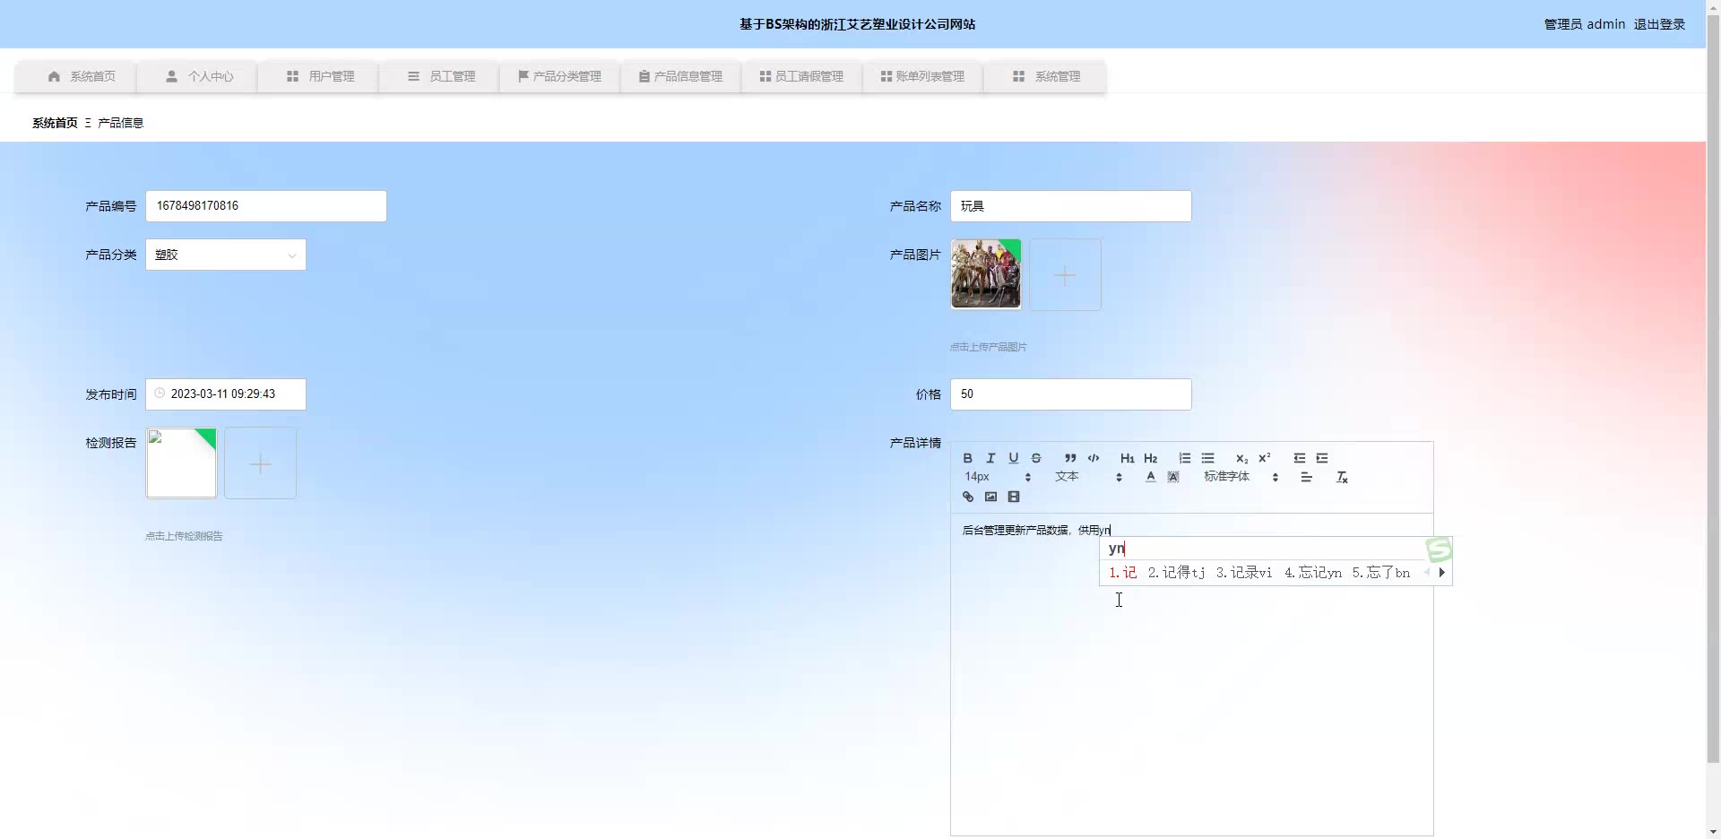
Task: Open the 标准字体 font family dropdown
Action: (1241, 477)
